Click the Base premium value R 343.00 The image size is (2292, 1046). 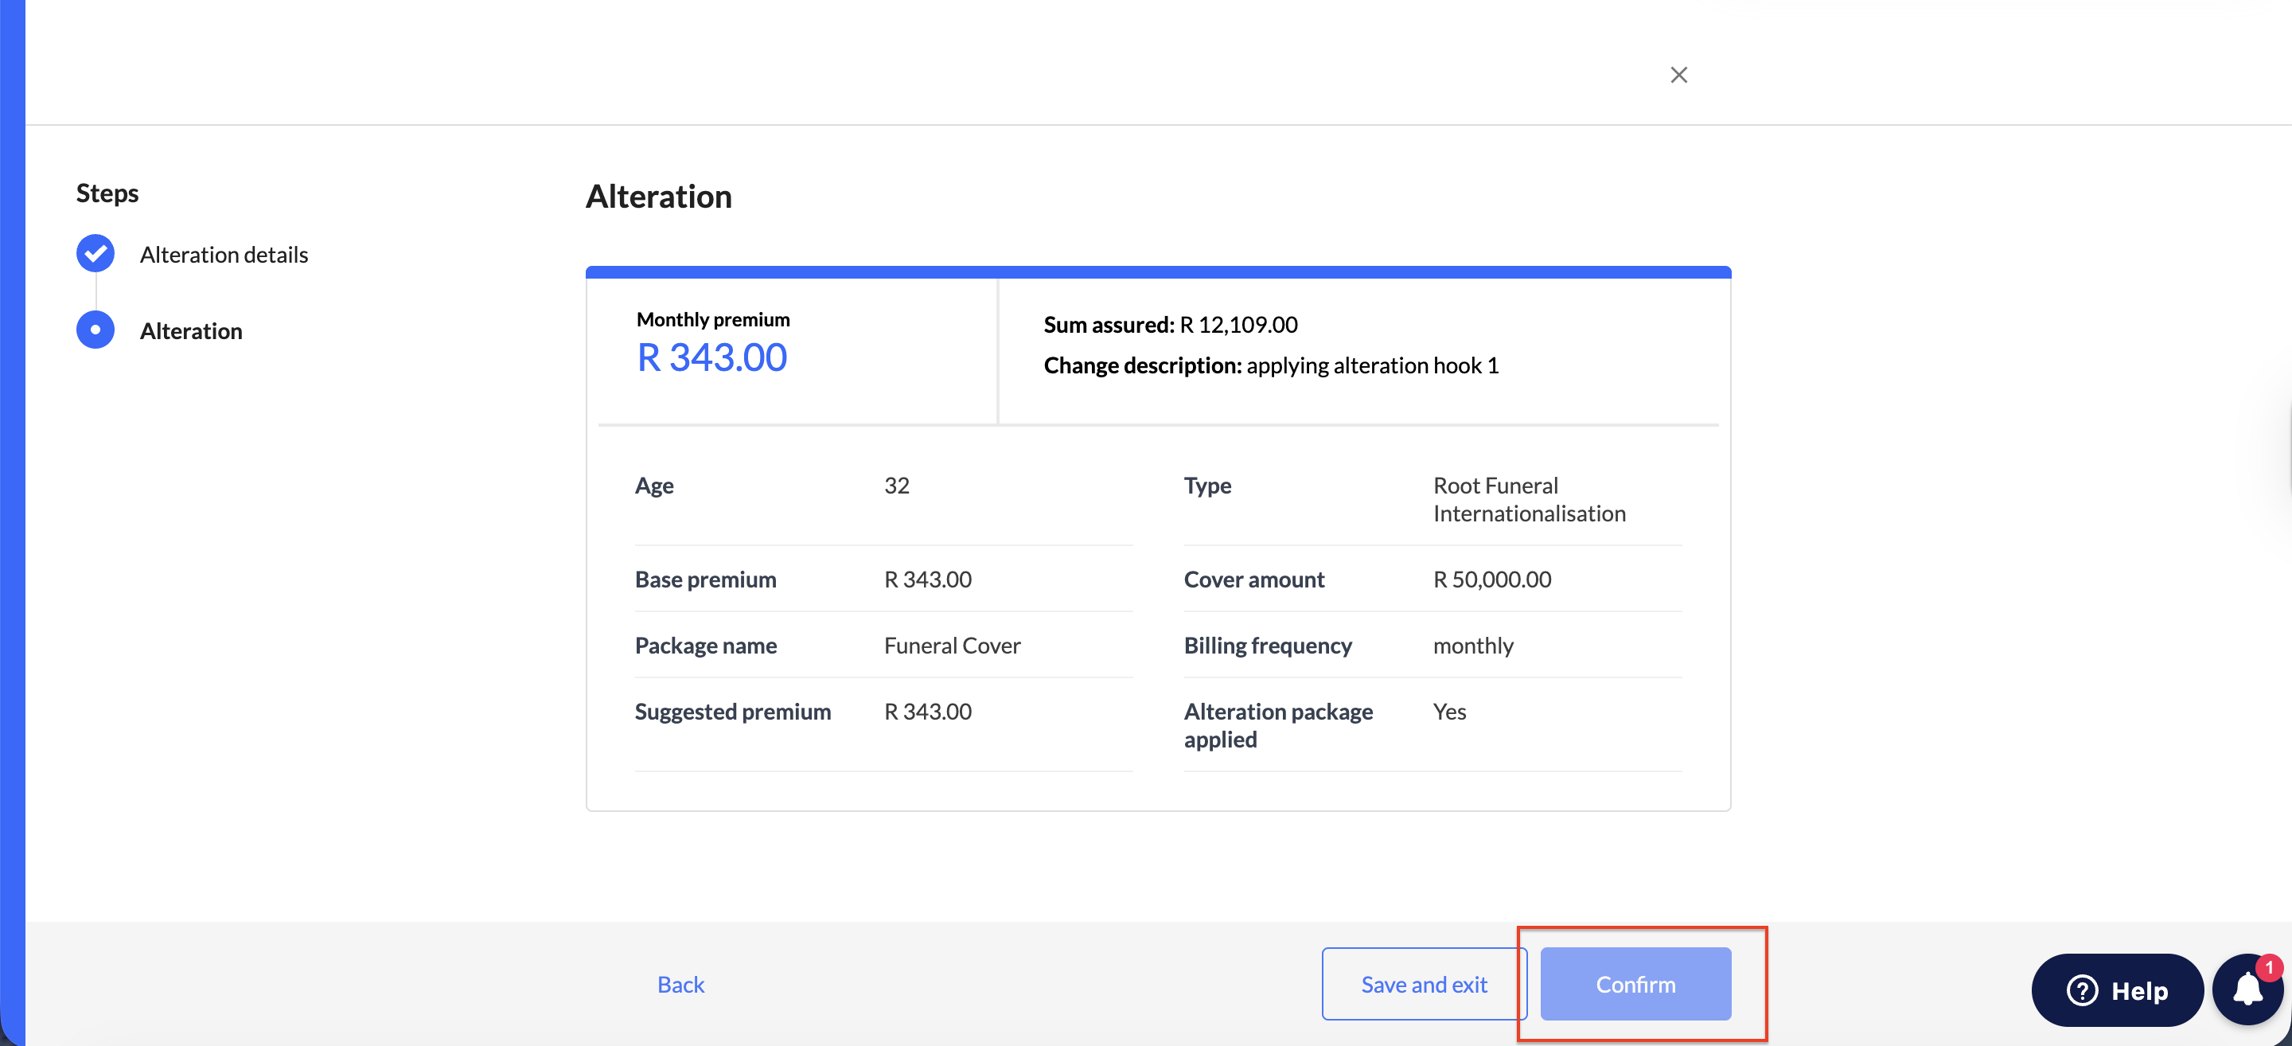click(927, 580)
